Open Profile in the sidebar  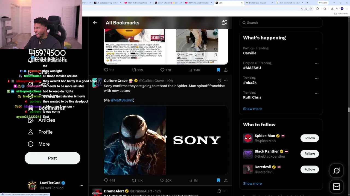(x=40, y=132)
